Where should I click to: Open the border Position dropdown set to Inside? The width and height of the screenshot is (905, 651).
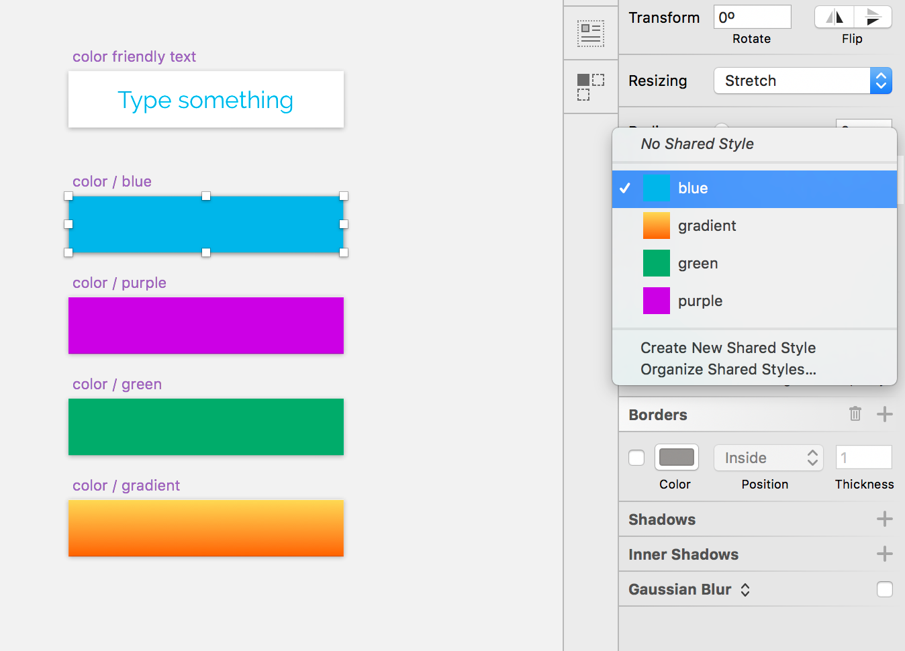click(x=768, y=457)
